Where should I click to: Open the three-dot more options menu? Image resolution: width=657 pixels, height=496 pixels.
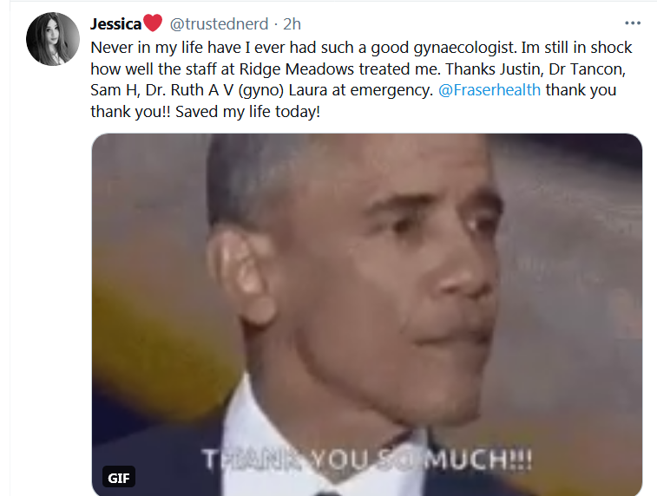(x=633, y=23)
